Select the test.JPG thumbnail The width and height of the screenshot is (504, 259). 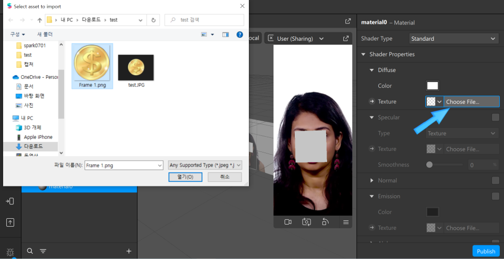click(136, 71)
